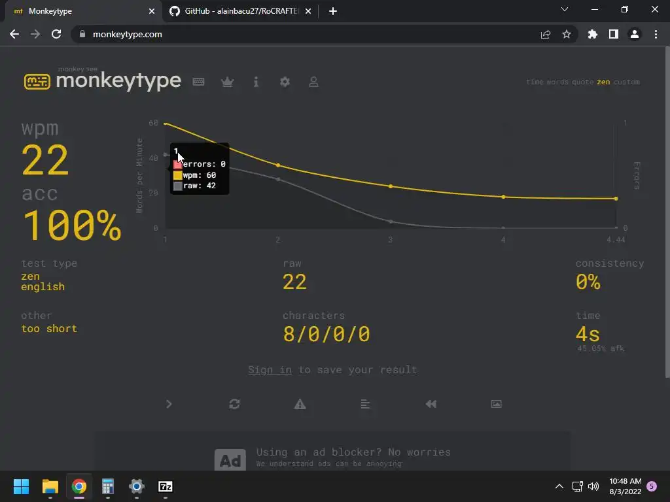
Task: Open Calculator from taskbar
Action: pyautogui.click(x=108, y=486)
